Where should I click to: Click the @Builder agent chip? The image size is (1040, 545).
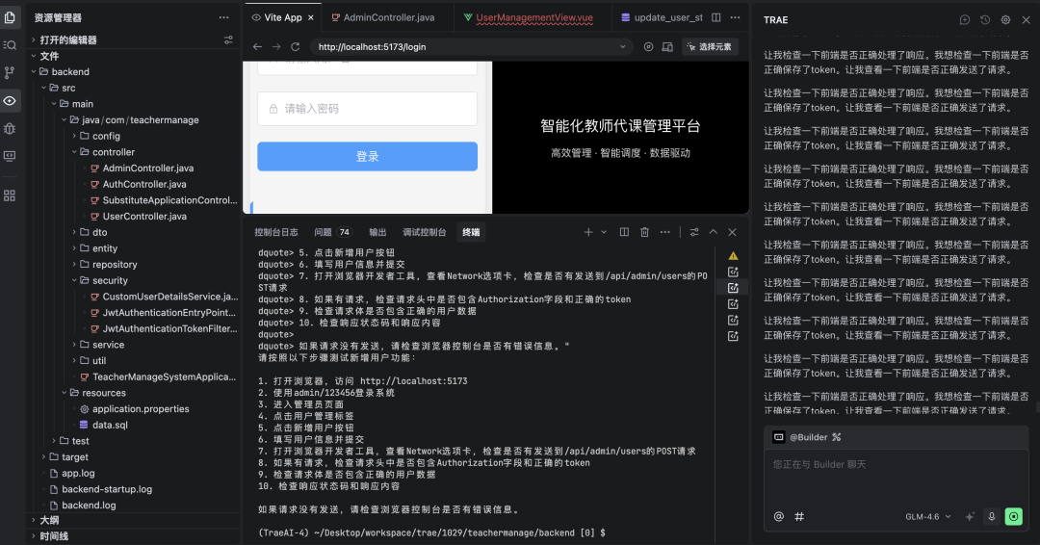coord(807,437)
